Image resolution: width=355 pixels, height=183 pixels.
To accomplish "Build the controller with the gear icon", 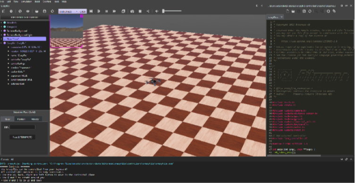I will (328, 11).
